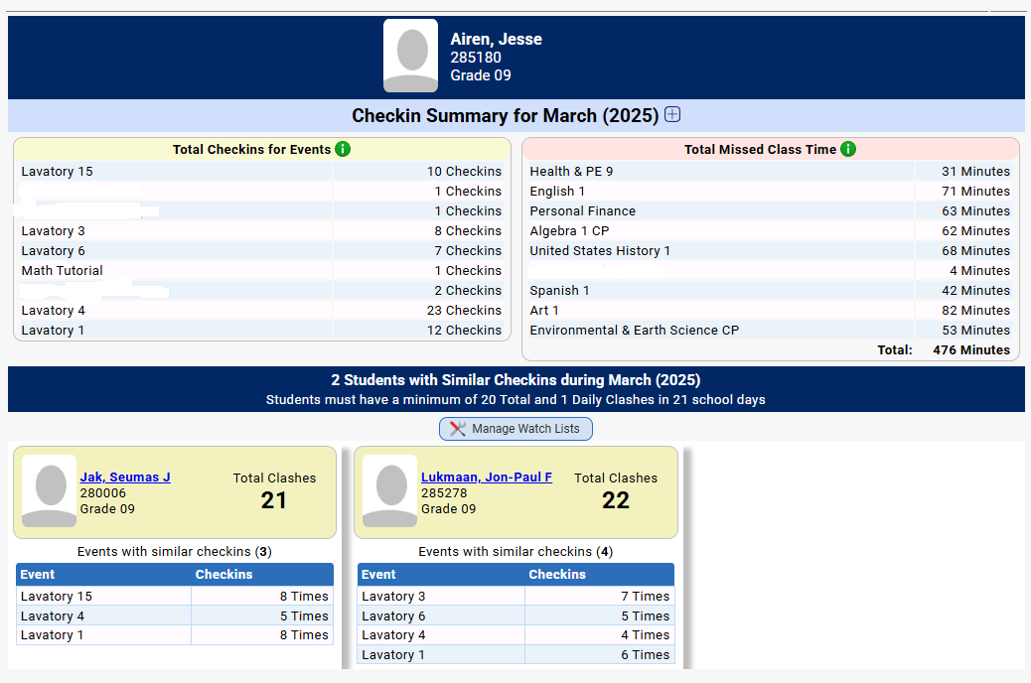Expand the Checkin Summary plus icon
This screenshot has width=1031, height=683.
(672, 115)
